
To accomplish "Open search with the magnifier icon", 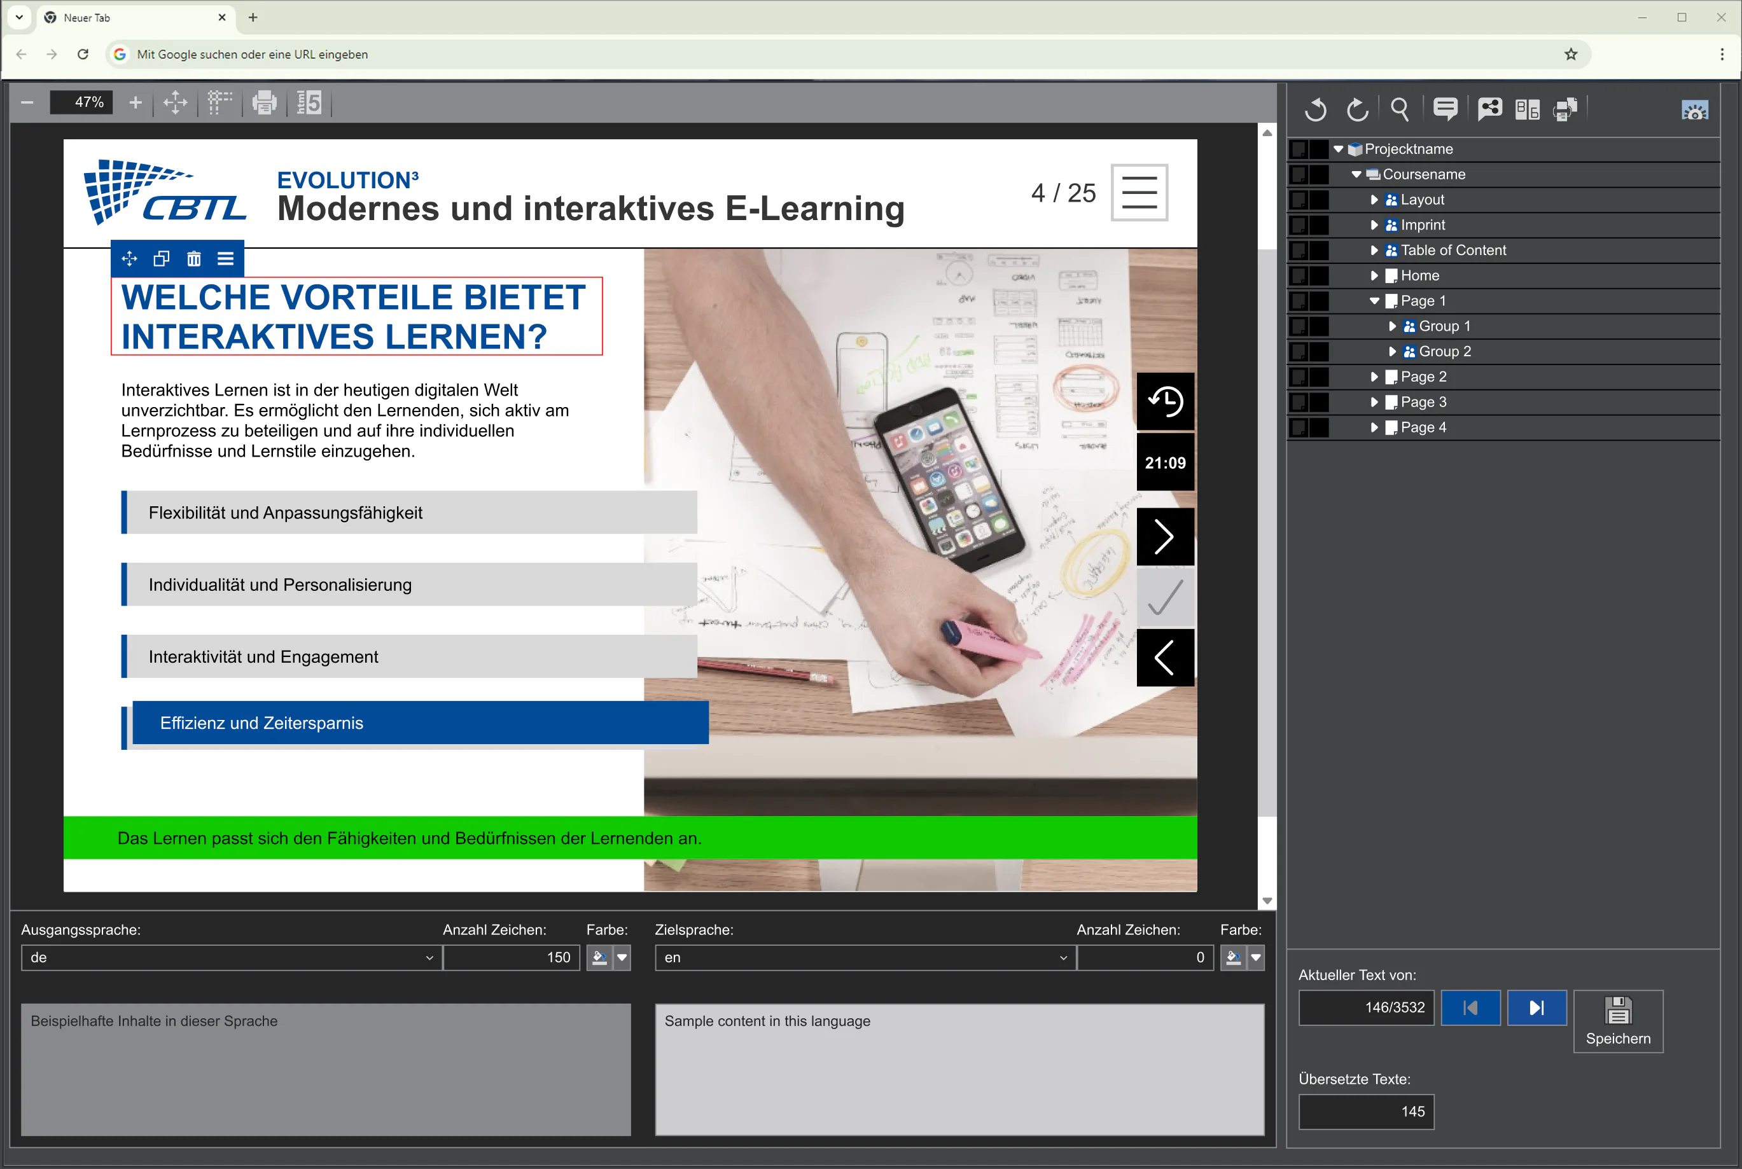I will 1400,109.
